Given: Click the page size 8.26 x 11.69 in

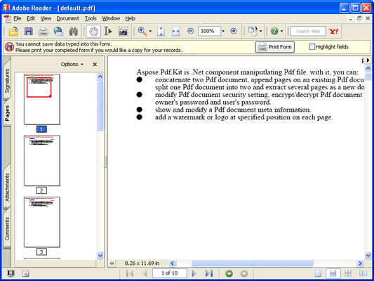Looking at the screenshot, I should click(x=142, y=263).
